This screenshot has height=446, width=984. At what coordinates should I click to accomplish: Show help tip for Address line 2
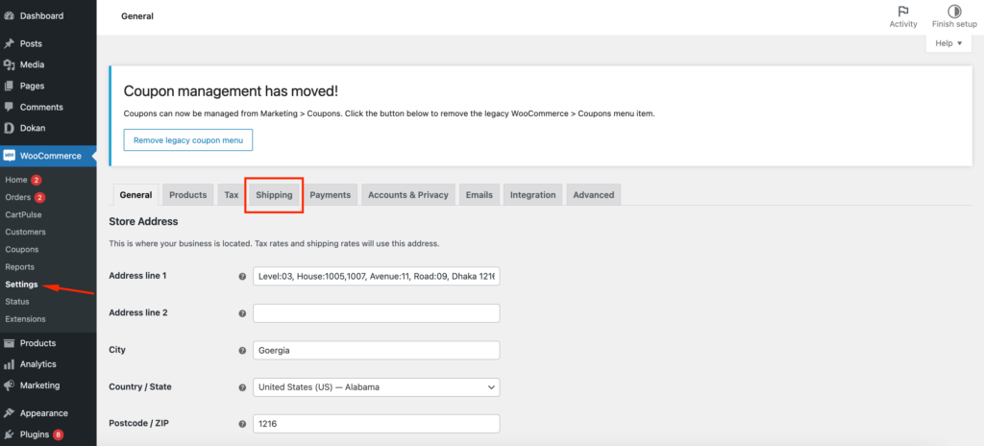(x=242, y=313)
